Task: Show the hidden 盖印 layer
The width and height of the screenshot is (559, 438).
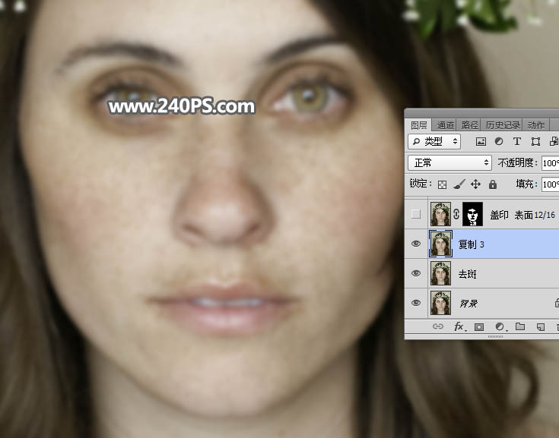Action: (416, 214)
